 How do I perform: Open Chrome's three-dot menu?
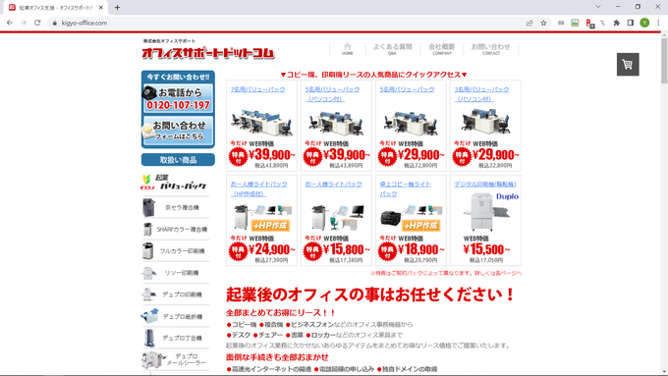point(658,23)
